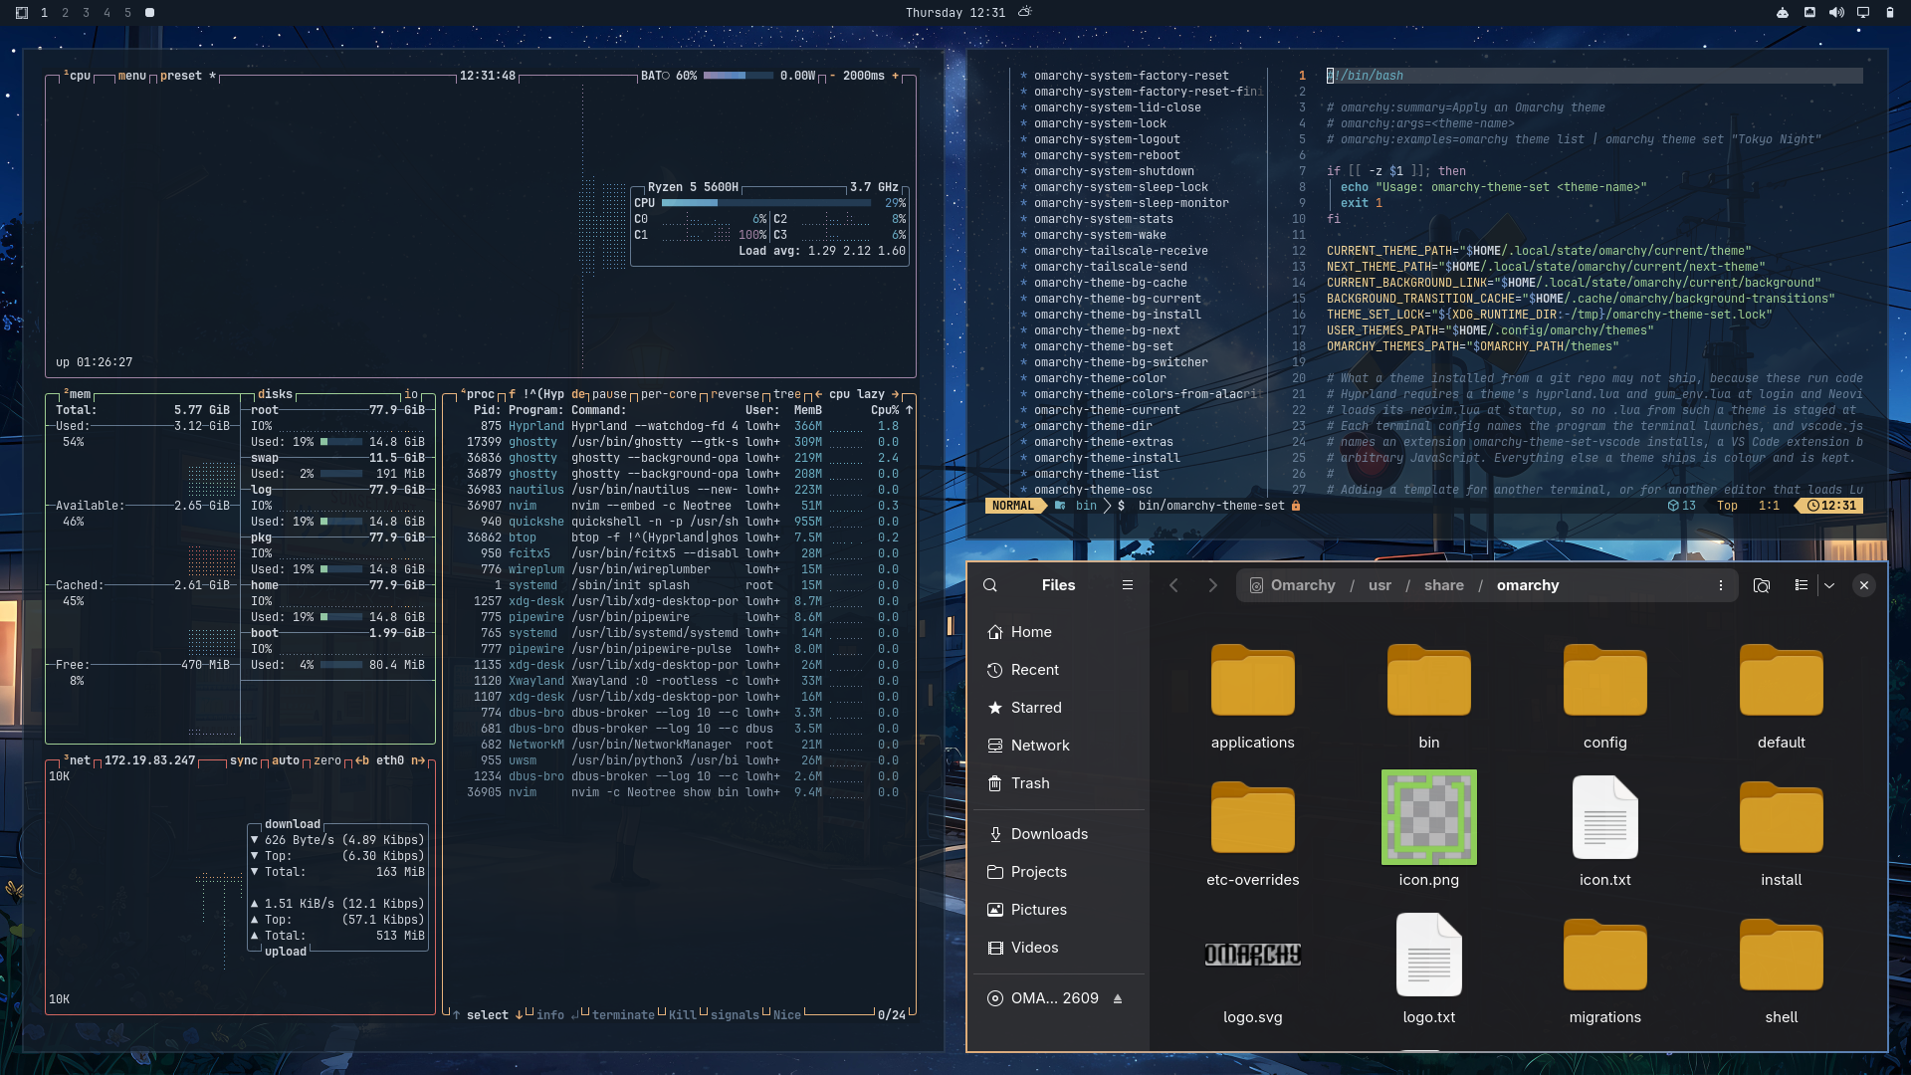Click omarchy-theme-install in Neotree
Viewport: 1911px width, 1075px height.
[x=1107, y=458]
